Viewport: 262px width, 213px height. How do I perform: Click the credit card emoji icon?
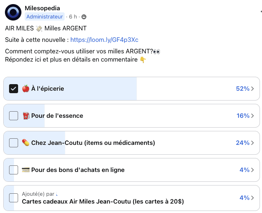click(x=26, y=170)
